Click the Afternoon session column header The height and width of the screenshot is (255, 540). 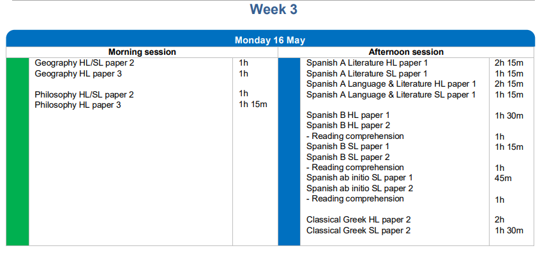(x=406, y=52)
